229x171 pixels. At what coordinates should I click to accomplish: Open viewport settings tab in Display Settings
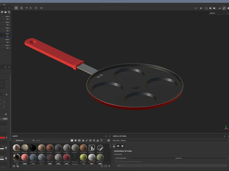(x=123, y=146)
